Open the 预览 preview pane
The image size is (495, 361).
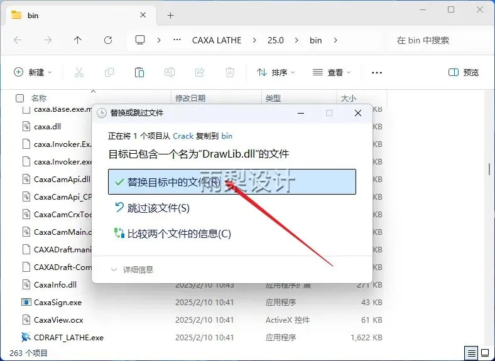[x=464, y=73]
